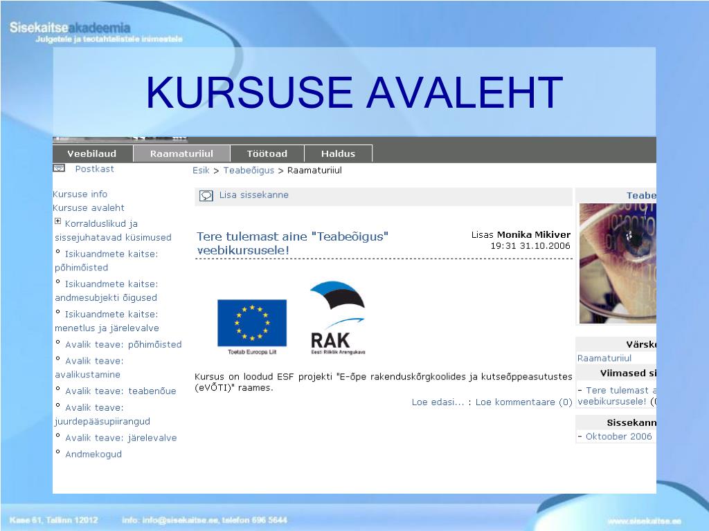Open Avalik teave: põhimõisted

[x=123, y=344]
